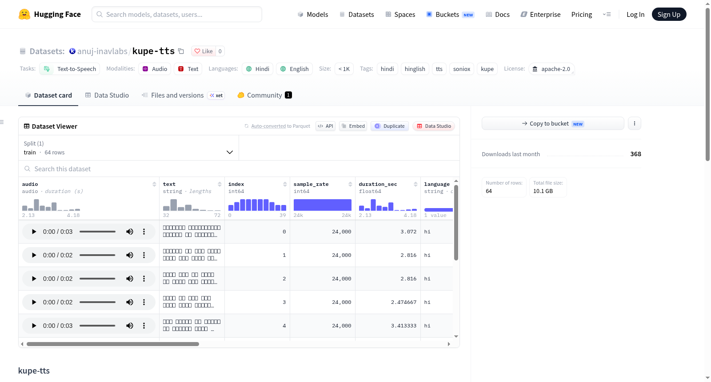Viewport: 711px width, 382px height.
Task: Mute the audio player in row 4
Action: click(130, 326)
